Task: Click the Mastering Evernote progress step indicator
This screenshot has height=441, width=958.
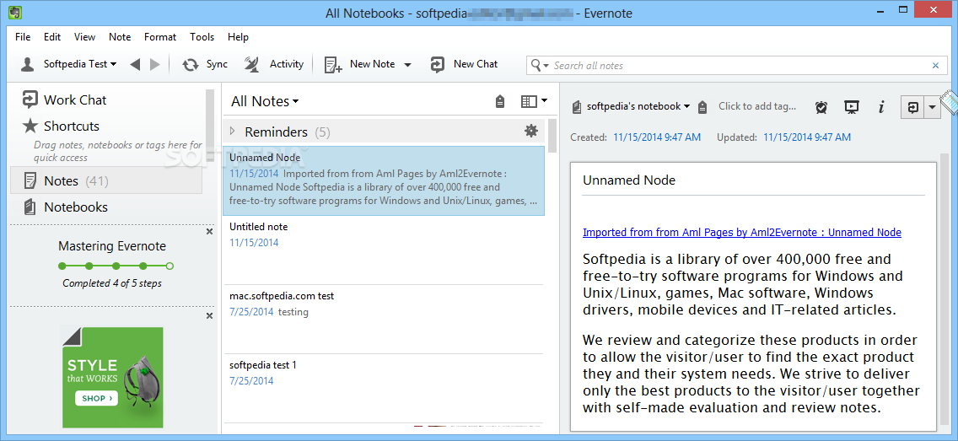Action: click(116, 266)
